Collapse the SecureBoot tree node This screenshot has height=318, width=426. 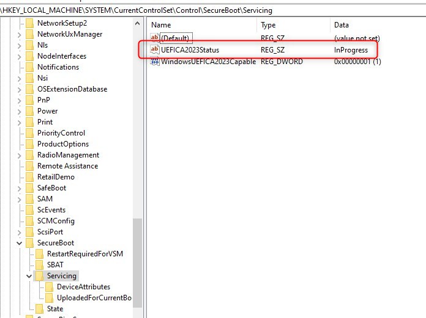tap(20, 243)
